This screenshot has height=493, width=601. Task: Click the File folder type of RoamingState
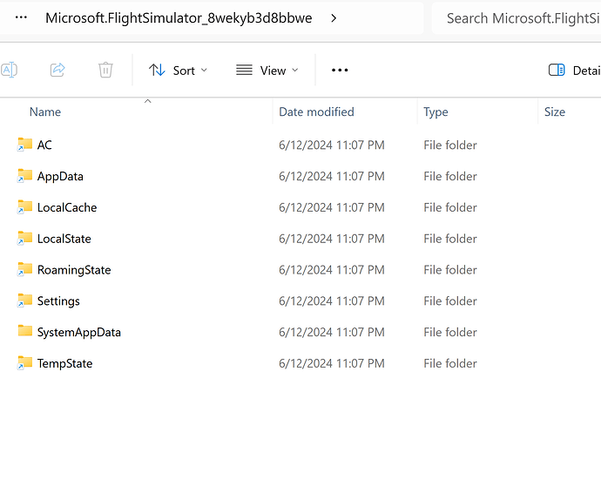(x=450, y=270)
